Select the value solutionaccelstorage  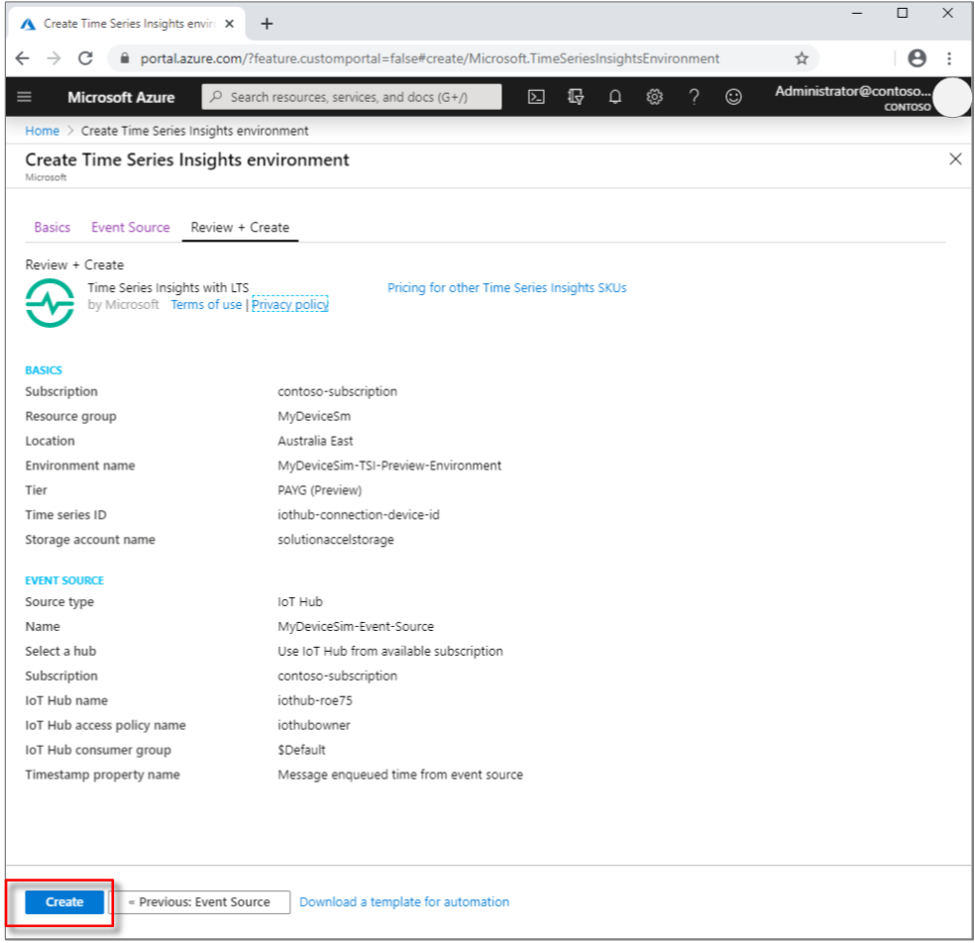click(x=336, y=540)
